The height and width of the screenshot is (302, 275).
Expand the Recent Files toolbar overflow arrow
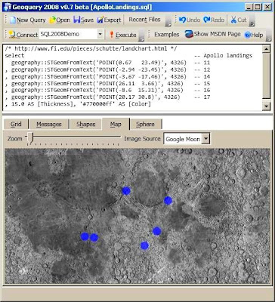tap(168, 24)
